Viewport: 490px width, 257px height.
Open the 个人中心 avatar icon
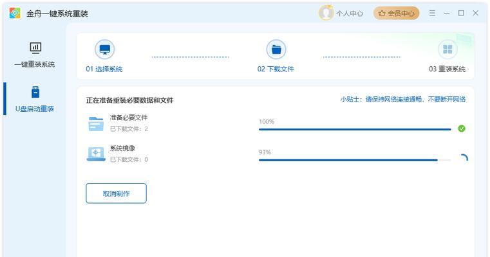pyautogui.click(x=326, y=13)
